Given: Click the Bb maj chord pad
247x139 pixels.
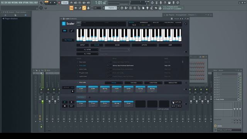Looking at the screenshot, I should (152, 89).
